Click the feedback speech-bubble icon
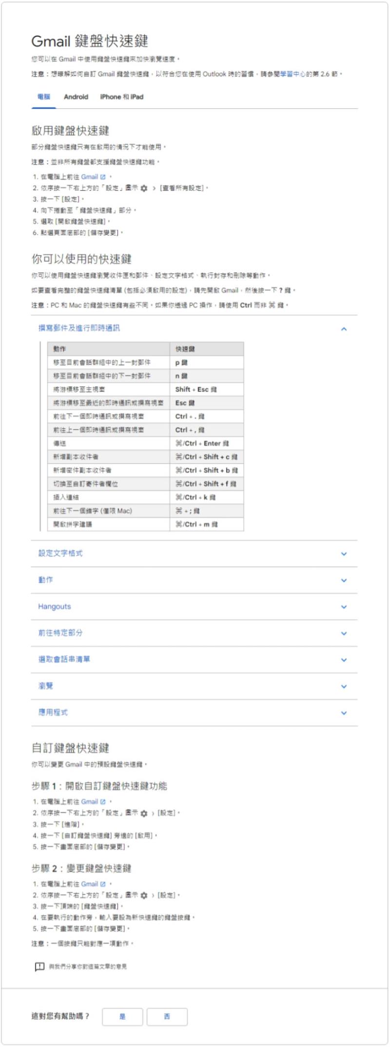Screen dimensions: 390x1047 [39, 967]
